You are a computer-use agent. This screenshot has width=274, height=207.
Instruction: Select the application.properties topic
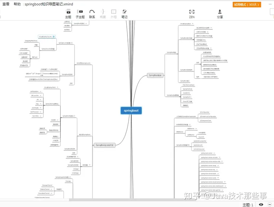[200, 141]
